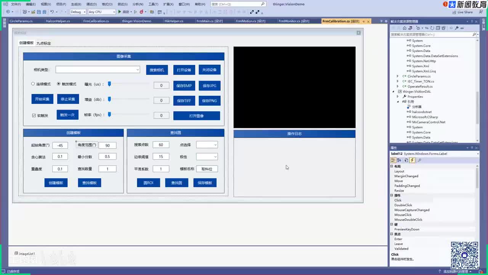Click the Alphabetical sort icon in Properties panel
The image size is (488, 275).
(399, 160)
